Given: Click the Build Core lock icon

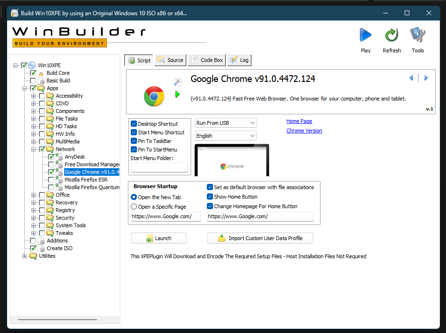Looking at the screenshot, I should click(41, 73).
